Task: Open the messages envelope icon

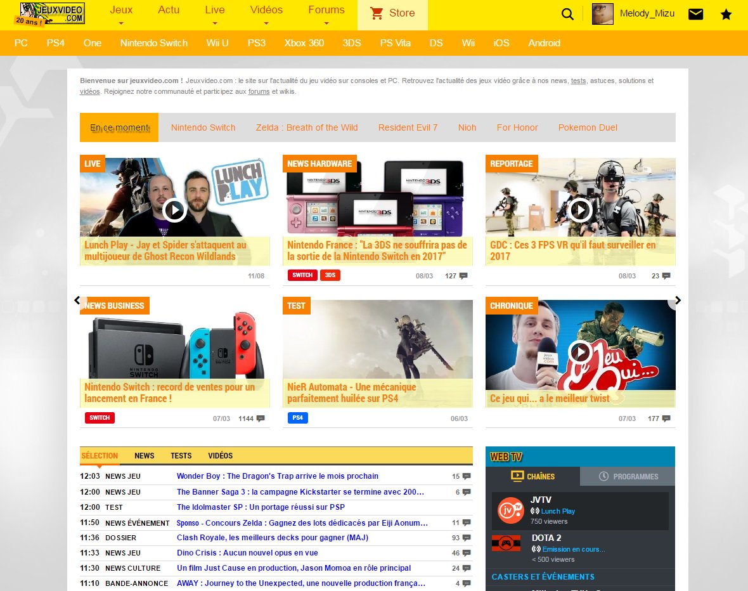Action: [x=695, y=14]
